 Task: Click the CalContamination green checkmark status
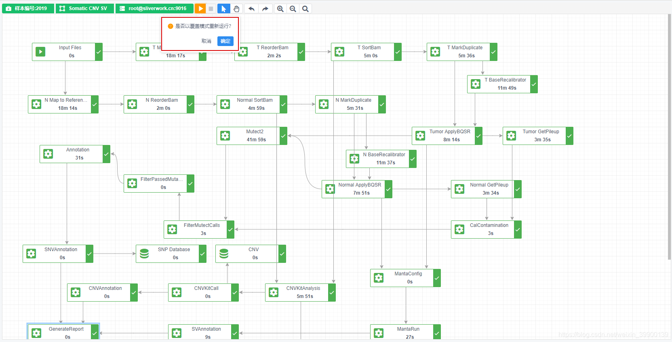click(518, 229)
